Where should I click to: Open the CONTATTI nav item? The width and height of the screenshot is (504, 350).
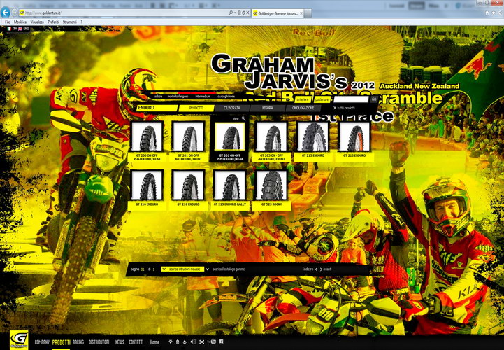[x=136, y=342]
